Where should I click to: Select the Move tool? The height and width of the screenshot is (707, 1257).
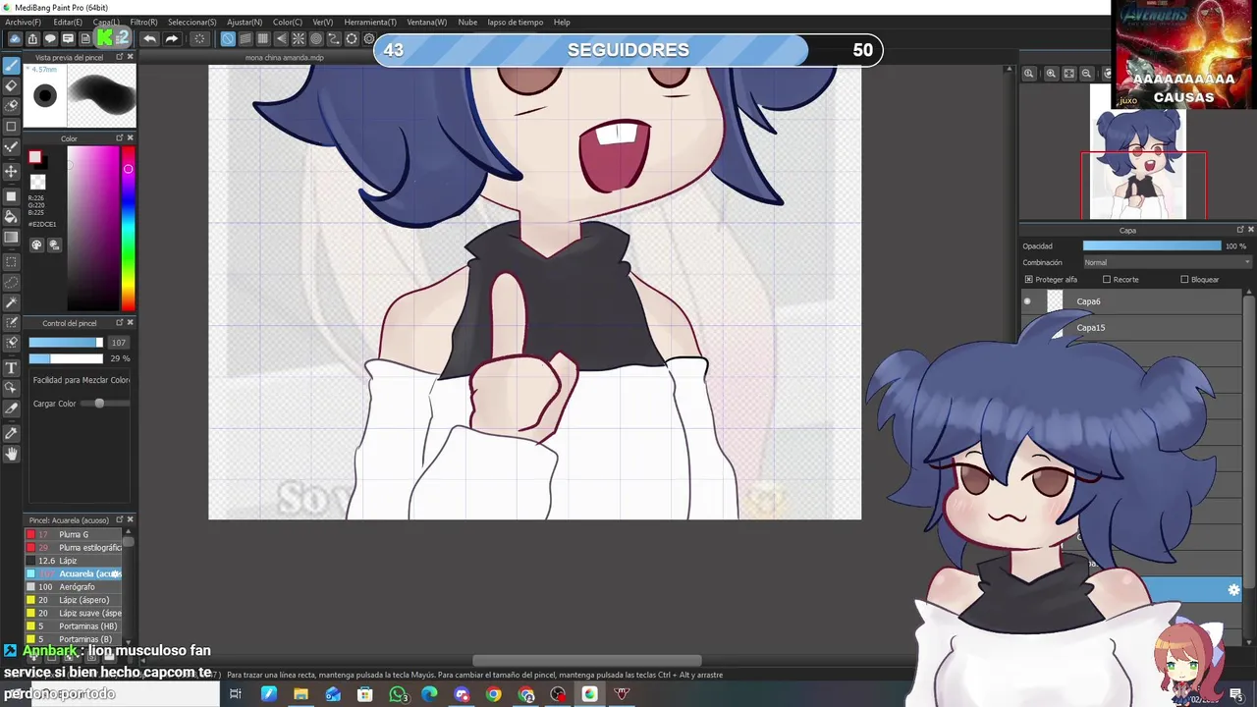12,171
